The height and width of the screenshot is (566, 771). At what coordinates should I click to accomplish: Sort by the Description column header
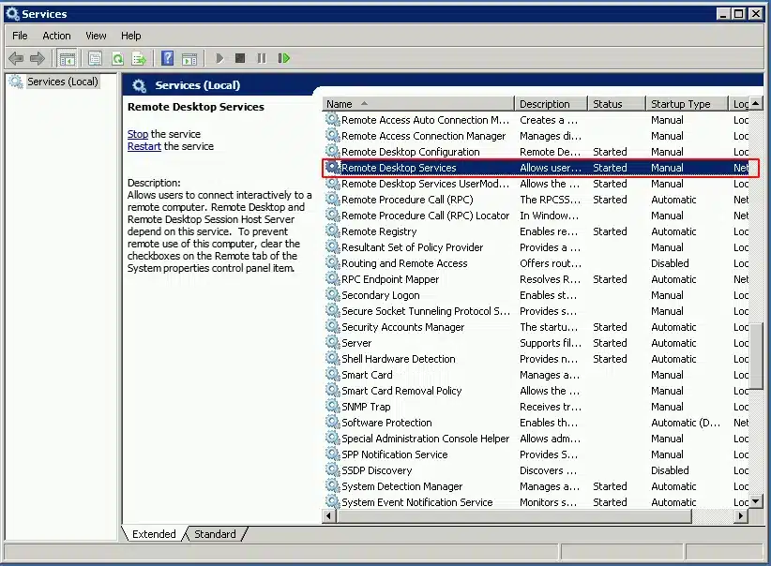click(x=552, y=104)
